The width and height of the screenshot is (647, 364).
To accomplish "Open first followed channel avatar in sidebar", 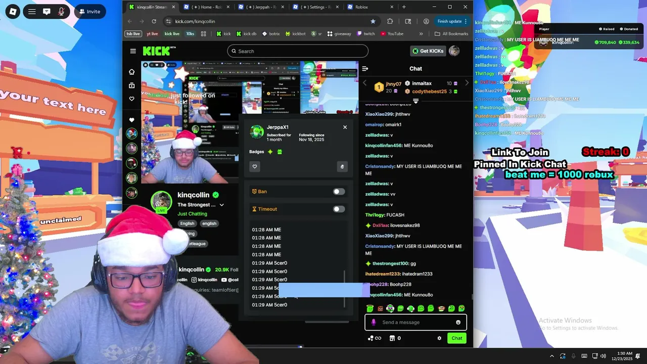I will coord(132,133).
